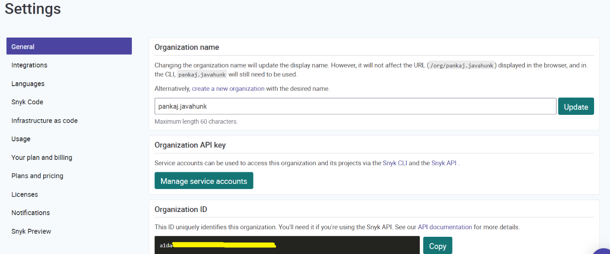Open Notifications settings
Image resolution: width=610 pixels, height=254 pixels.
pyautogui.click(x=31, y=212)
